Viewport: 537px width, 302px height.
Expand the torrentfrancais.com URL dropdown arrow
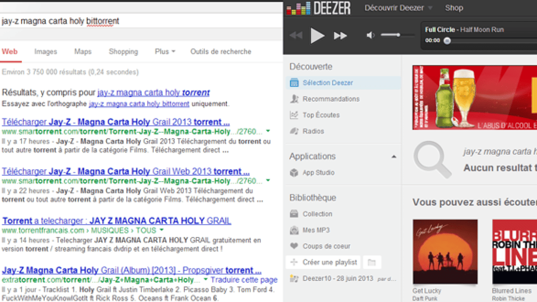point(162,230)
